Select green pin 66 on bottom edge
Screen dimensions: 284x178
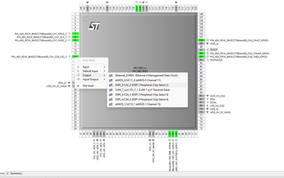tap(176, 134)
